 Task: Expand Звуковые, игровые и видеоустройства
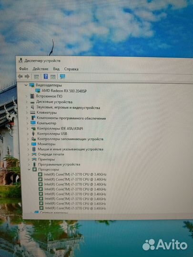(x=27, y=108)
